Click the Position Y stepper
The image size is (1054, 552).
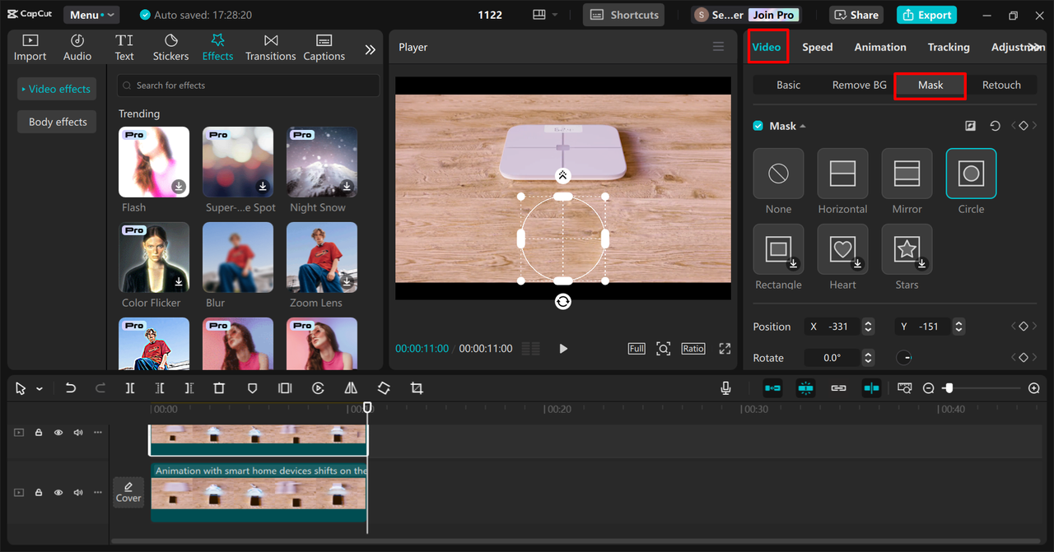click(958, 327)
